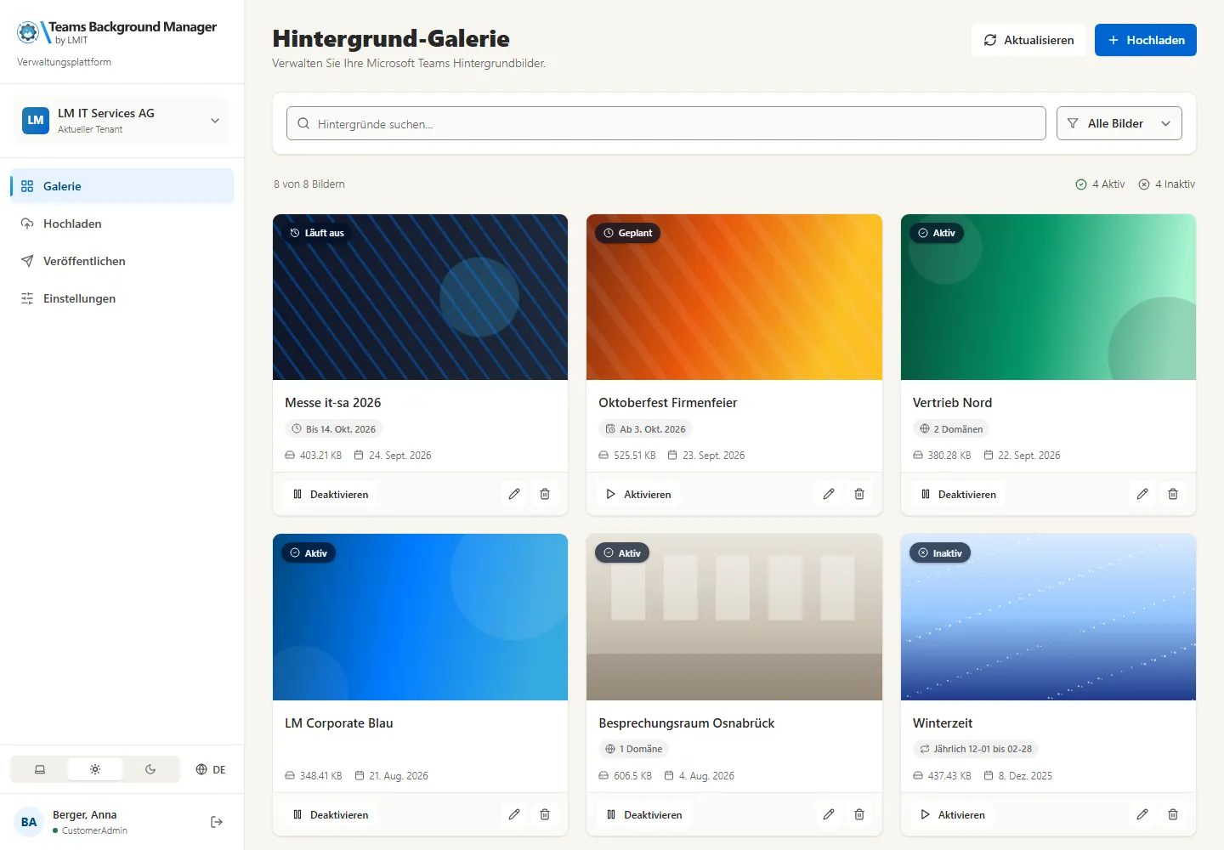The width and height of the screenshot is (1224, 850).
Task: Open the LM IT Services AG tenant selector
Action: tap(122, 121)
